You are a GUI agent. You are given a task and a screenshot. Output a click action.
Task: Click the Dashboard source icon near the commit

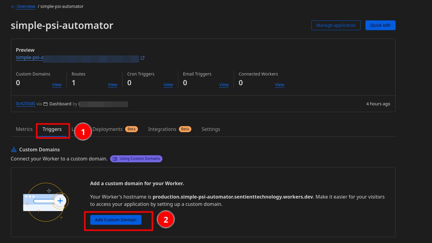point(46,103)
